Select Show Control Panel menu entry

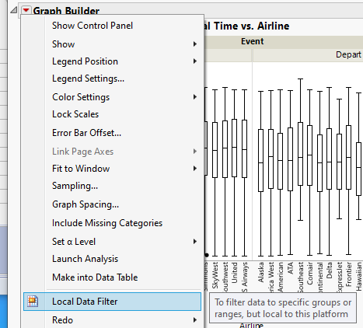pos(92,26)
